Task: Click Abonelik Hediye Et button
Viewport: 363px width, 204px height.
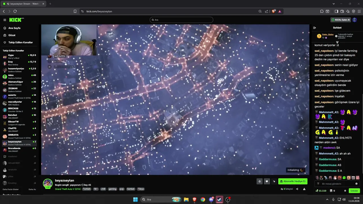Action: 293,181
